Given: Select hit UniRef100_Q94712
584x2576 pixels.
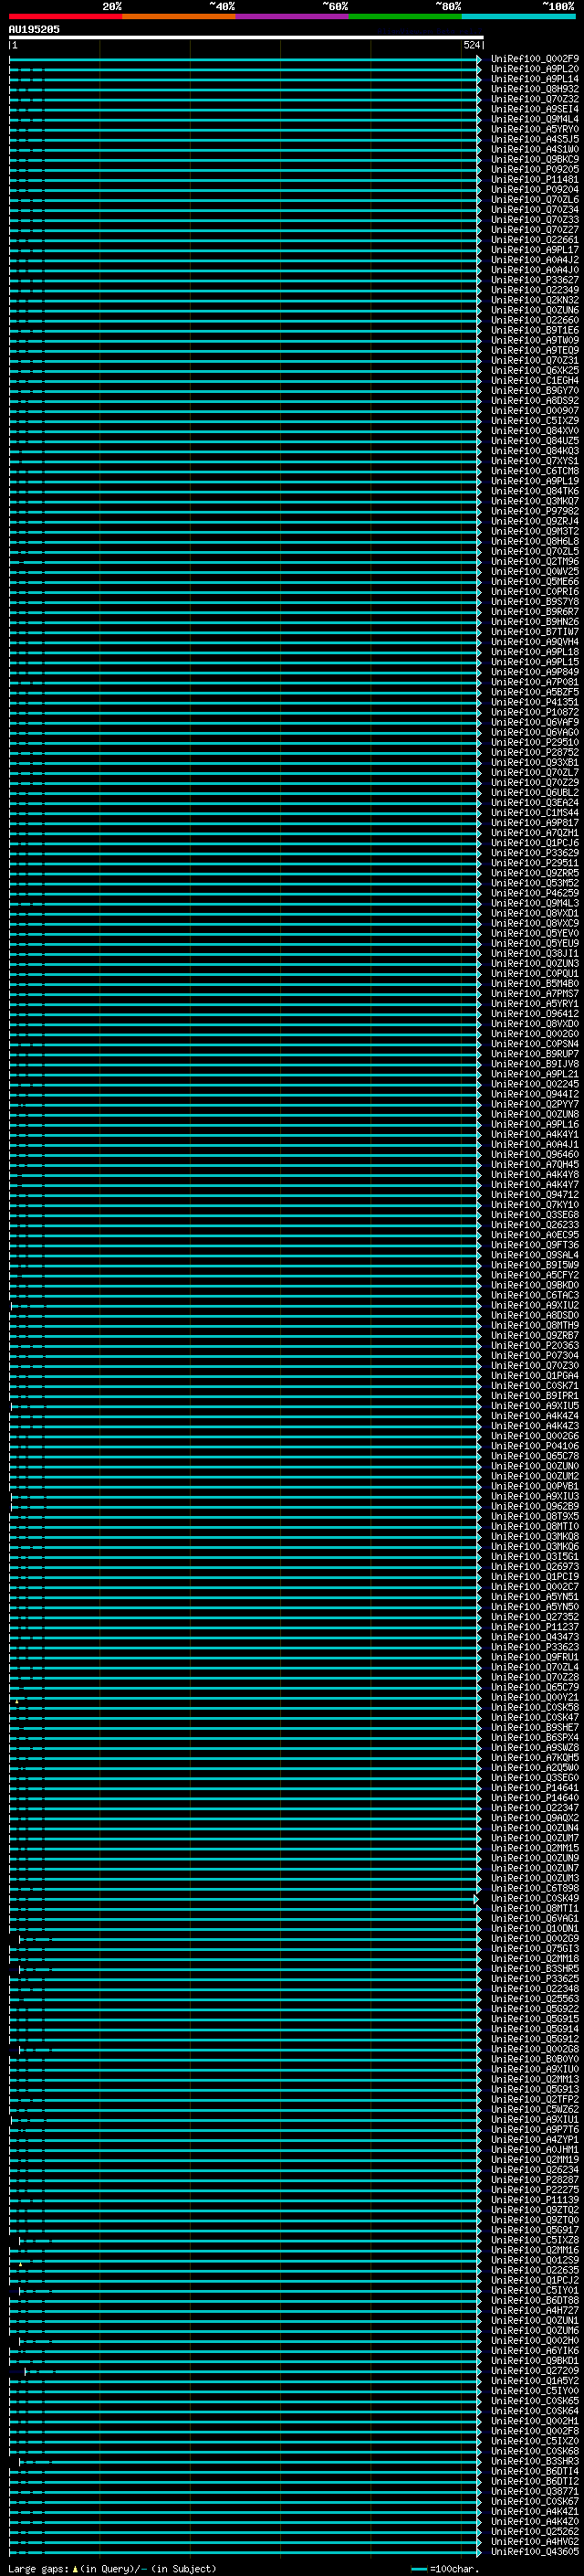Looking at the screenshot, I should coord(534,1194).
